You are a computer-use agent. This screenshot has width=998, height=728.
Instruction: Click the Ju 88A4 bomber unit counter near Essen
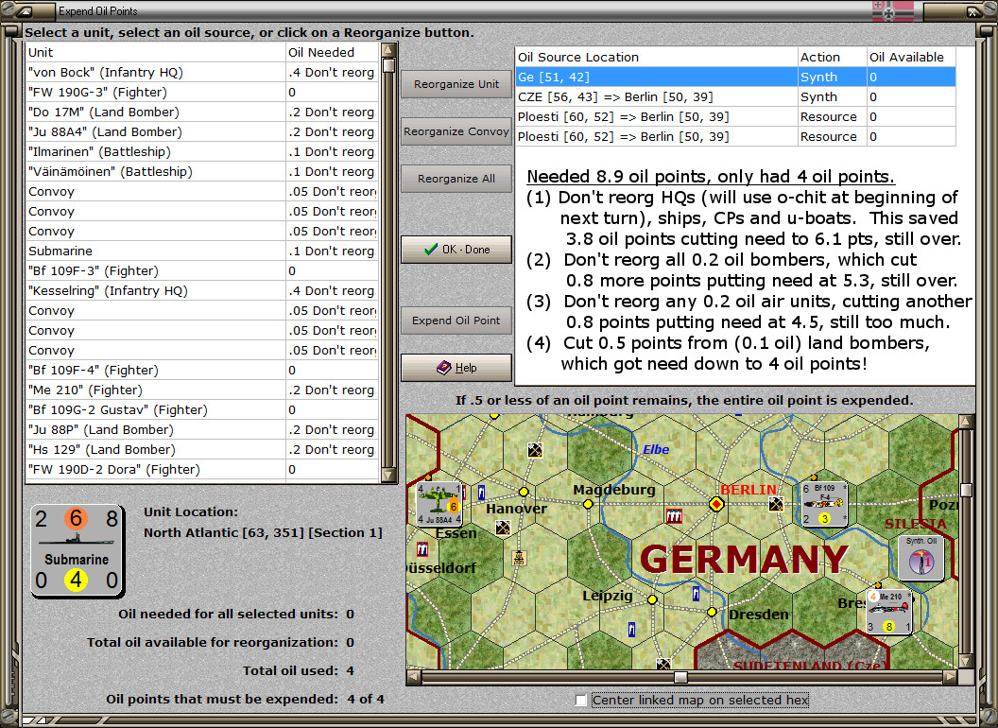pyautogui.click(x=439, y=504)
